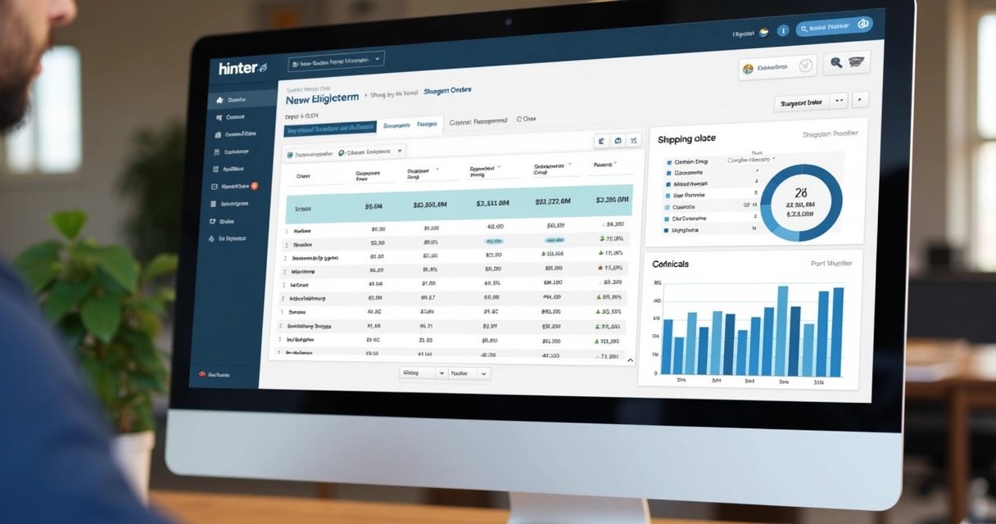Click the Shipping olate panel title
Screen dimensions: 996x524
point(687,139)
